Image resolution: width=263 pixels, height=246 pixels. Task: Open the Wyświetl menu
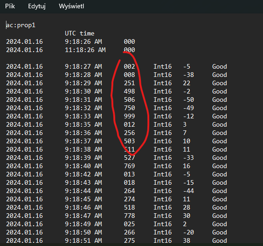point(71,6)
